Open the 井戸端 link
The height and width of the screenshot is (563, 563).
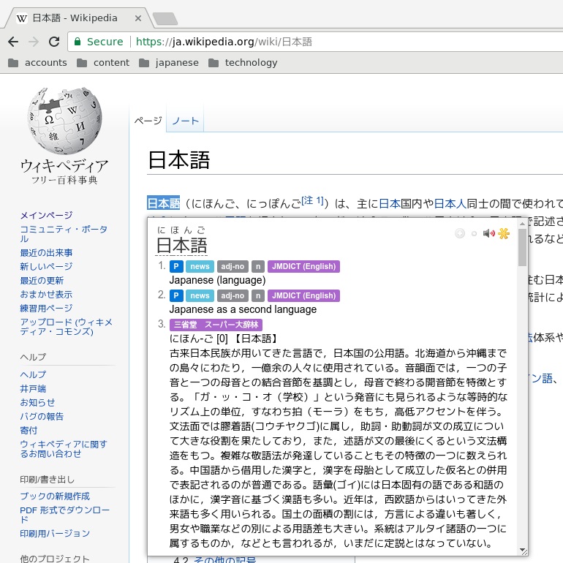coord(33,388)
